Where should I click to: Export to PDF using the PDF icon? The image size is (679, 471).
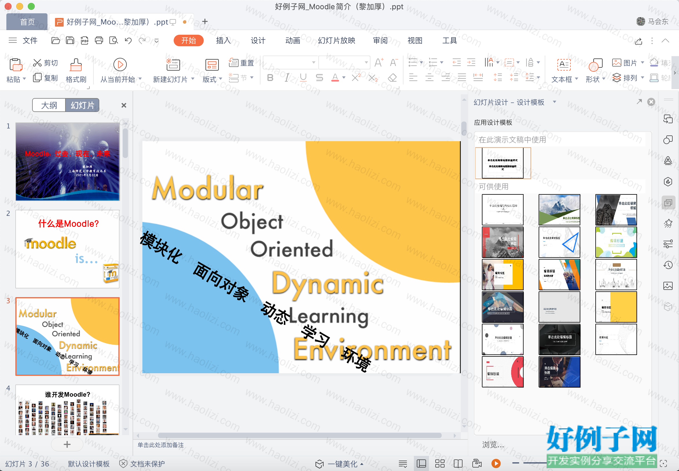85,41
